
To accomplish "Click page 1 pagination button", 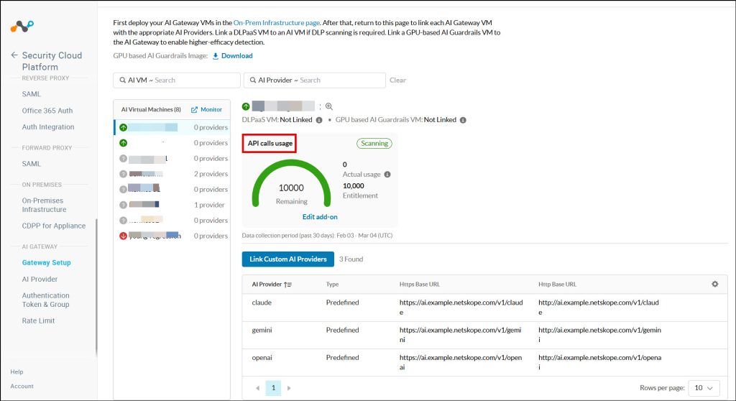I will 273,388.
